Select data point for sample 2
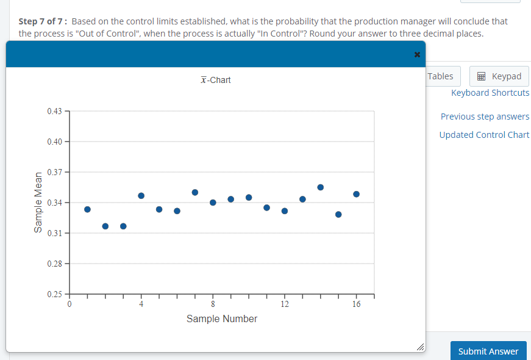 (x=105, y=226)
